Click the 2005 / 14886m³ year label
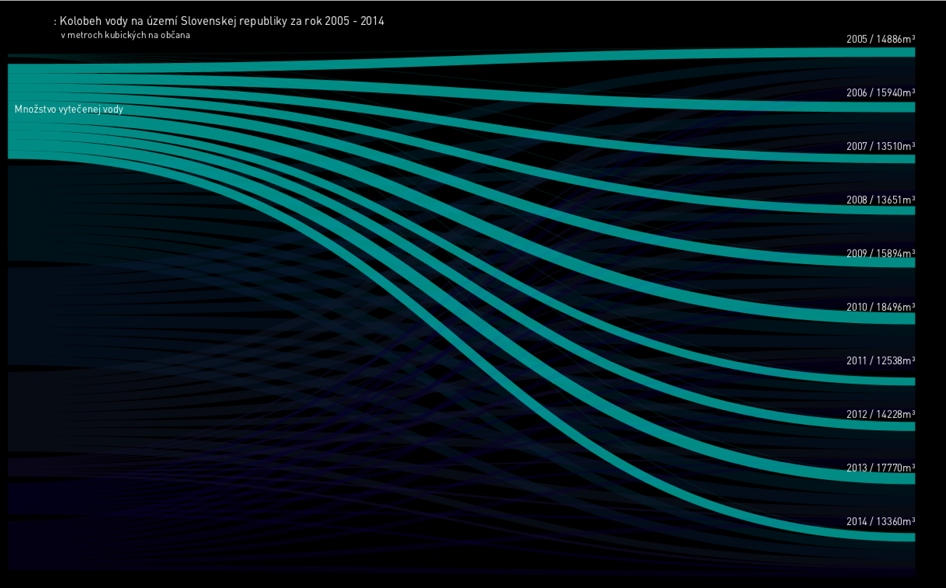 tap(880, 39)
